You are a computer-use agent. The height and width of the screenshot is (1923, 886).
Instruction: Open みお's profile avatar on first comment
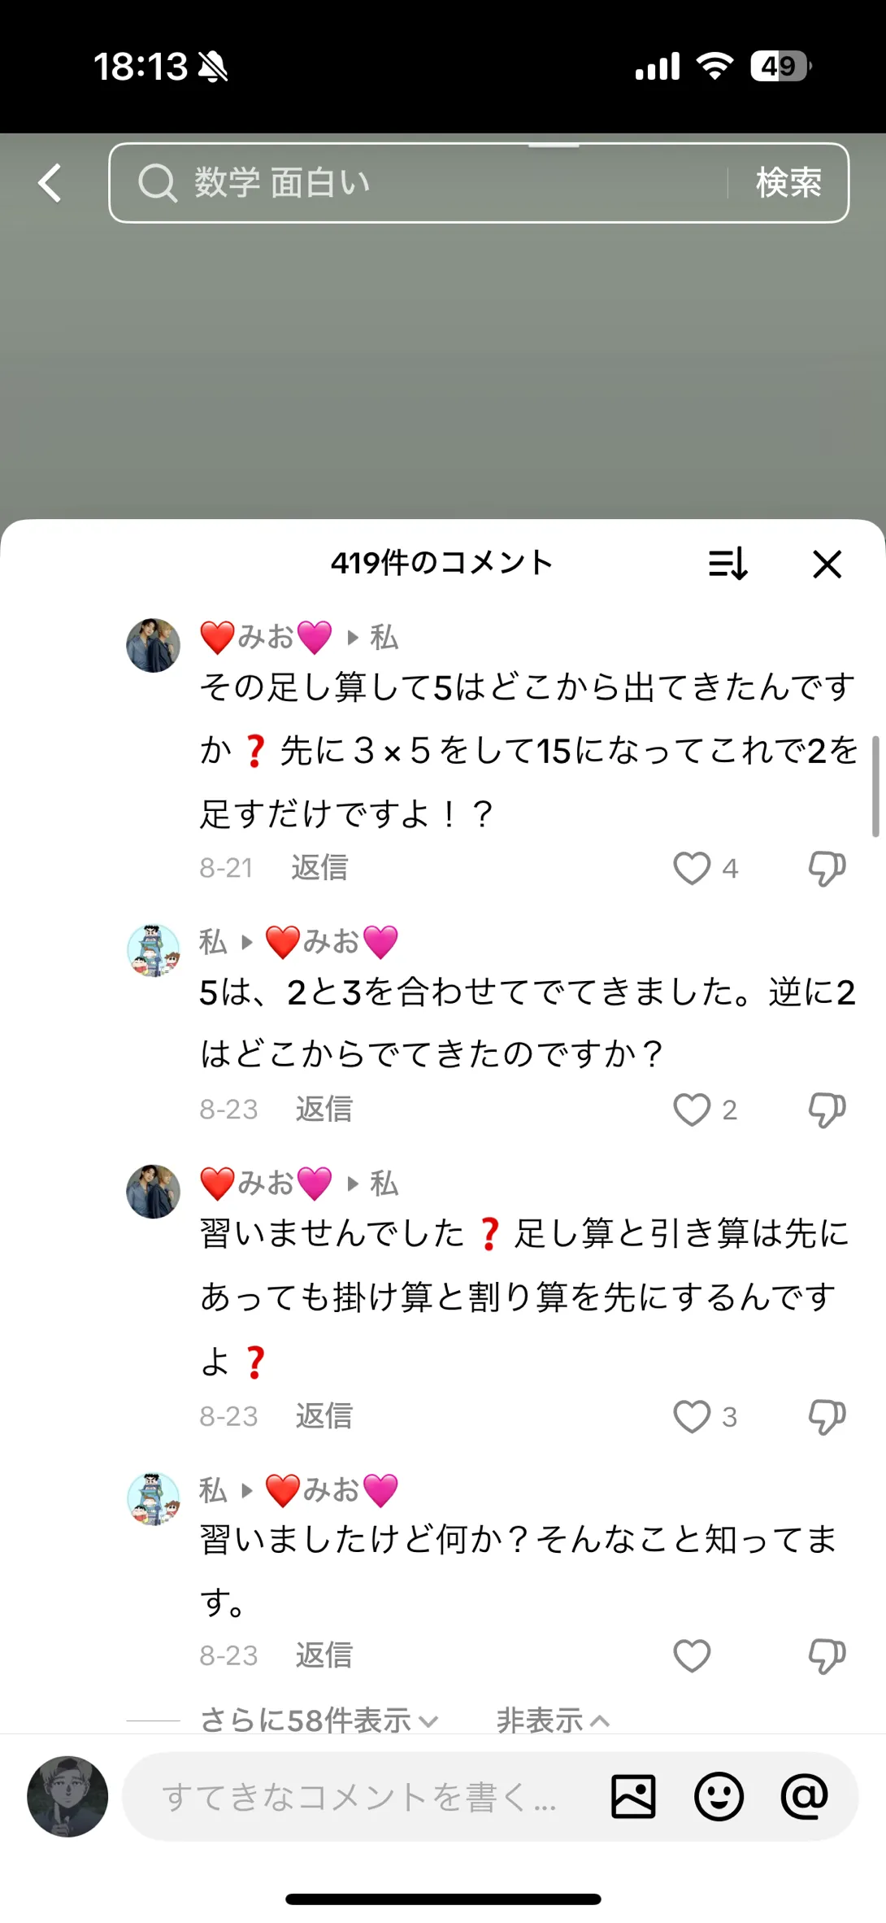[153, 645]
